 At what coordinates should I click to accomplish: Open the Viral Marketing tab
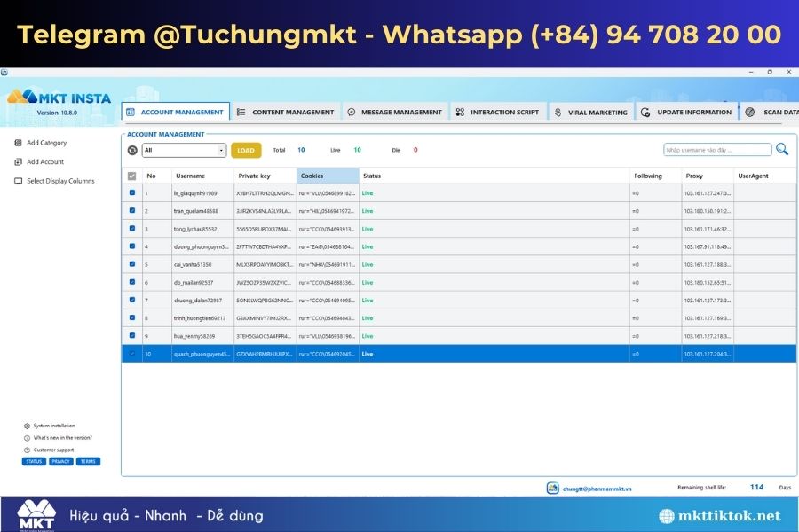pyautogui.click(x=591, y=112)
